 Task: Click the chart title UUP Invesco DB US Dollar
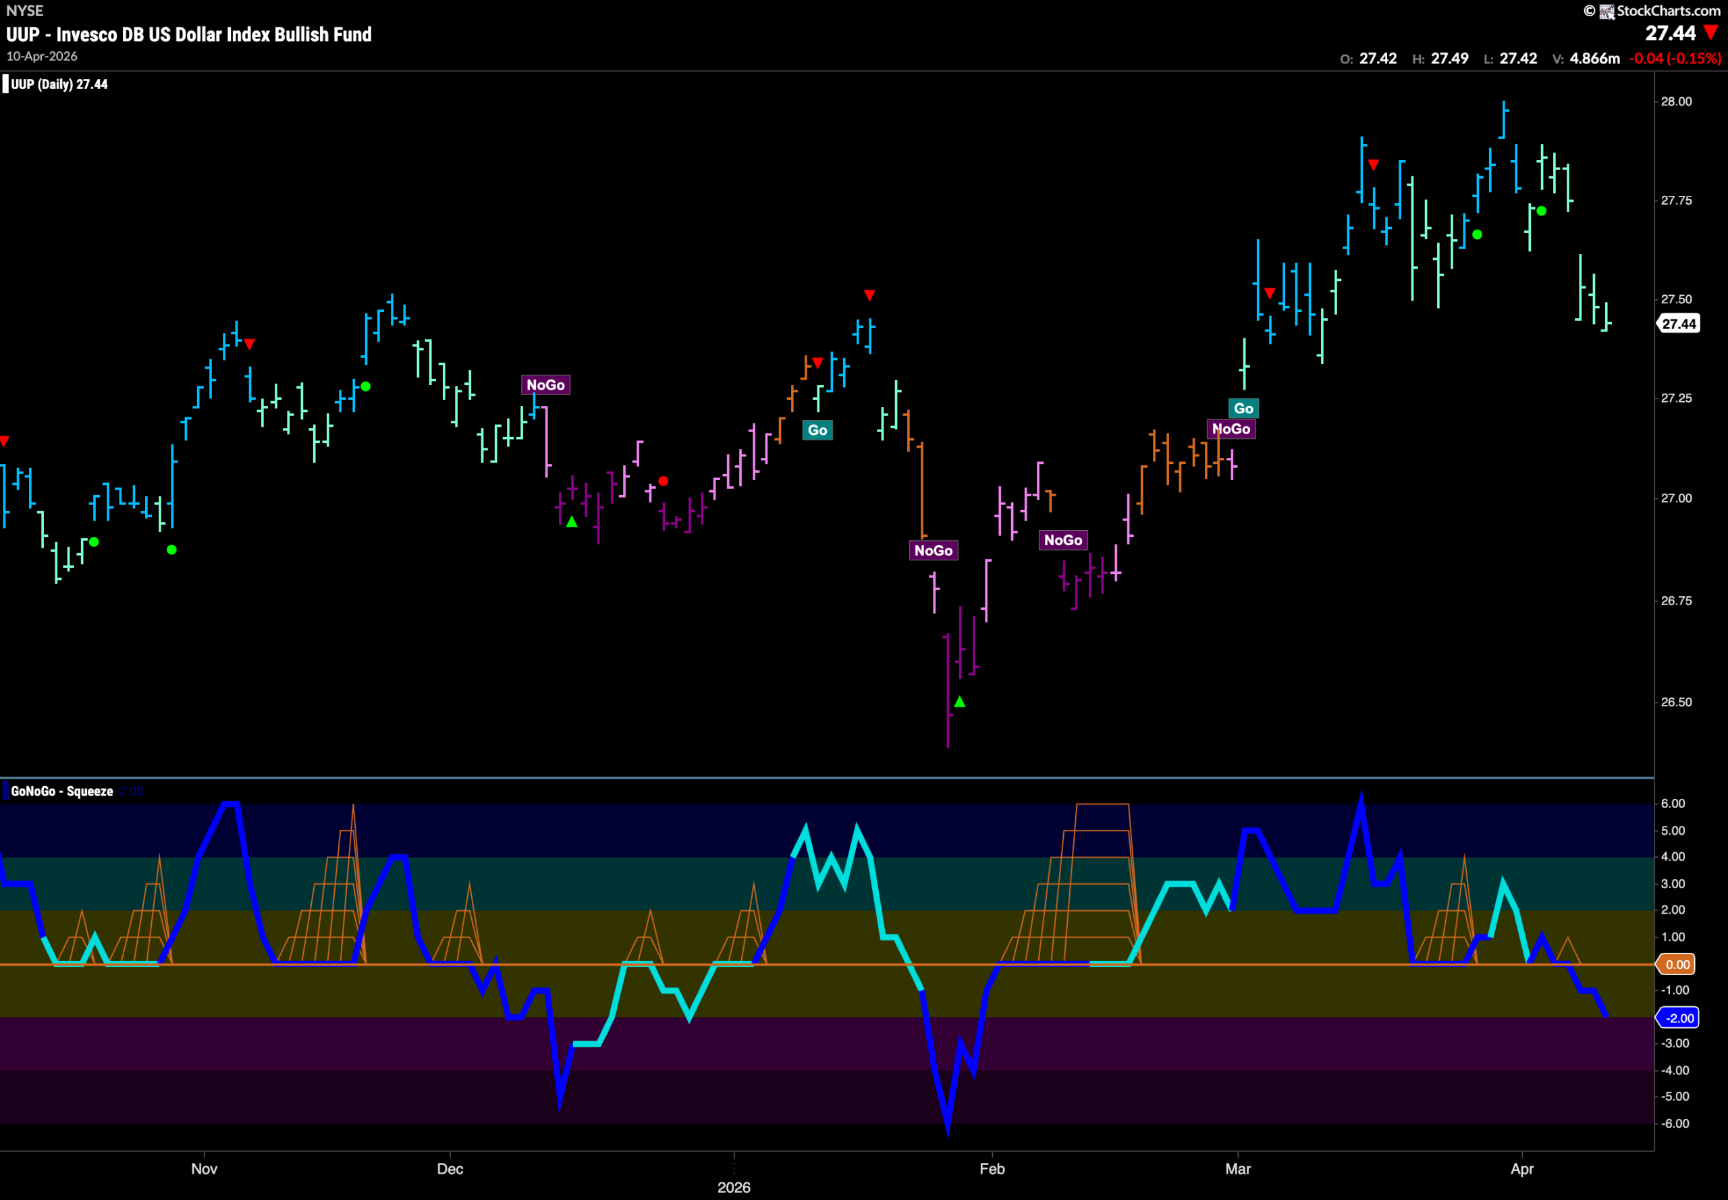(x=188, y=34)
